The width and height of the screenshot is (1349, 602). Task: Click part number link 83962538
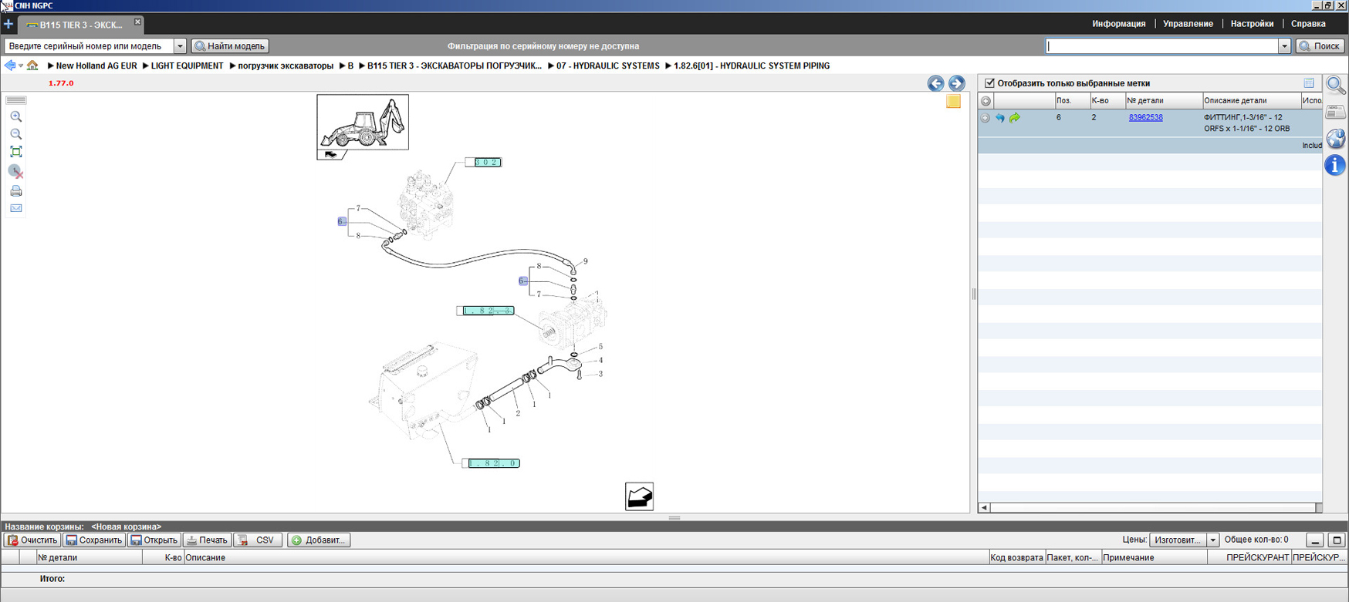click(1145, 118)
